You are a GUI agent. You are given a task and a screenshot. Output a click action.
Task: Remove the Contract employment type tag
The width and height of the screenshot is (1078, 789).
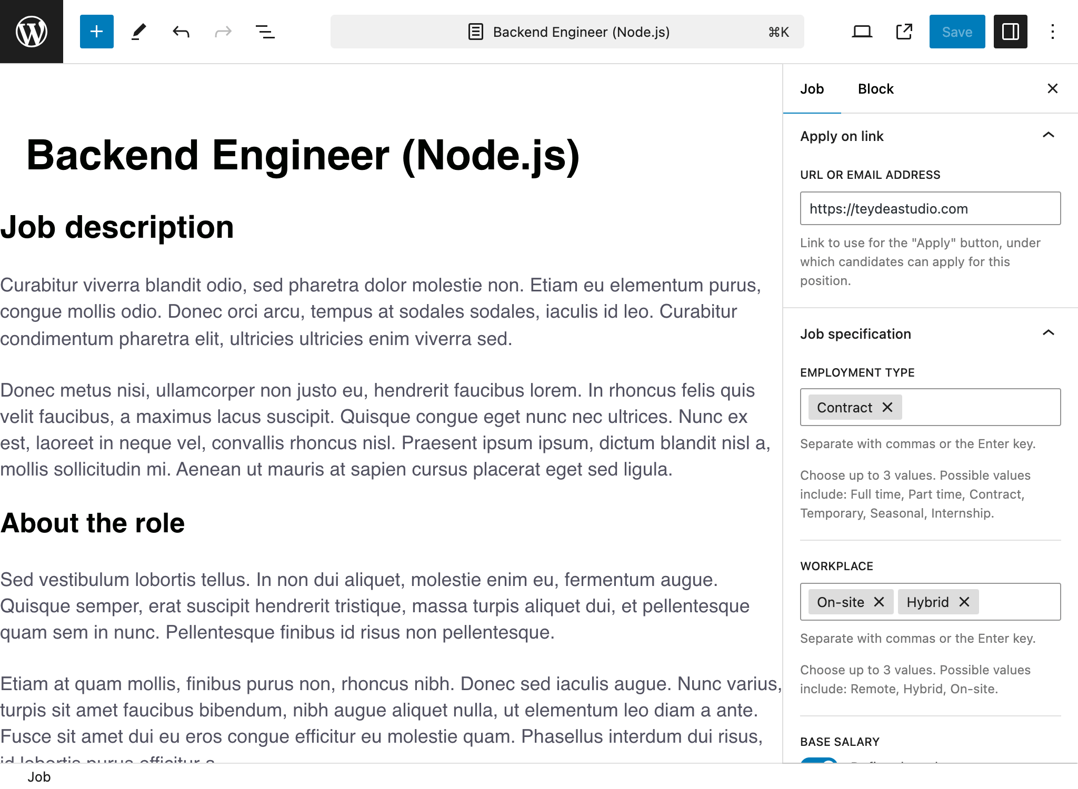[888, 408]
